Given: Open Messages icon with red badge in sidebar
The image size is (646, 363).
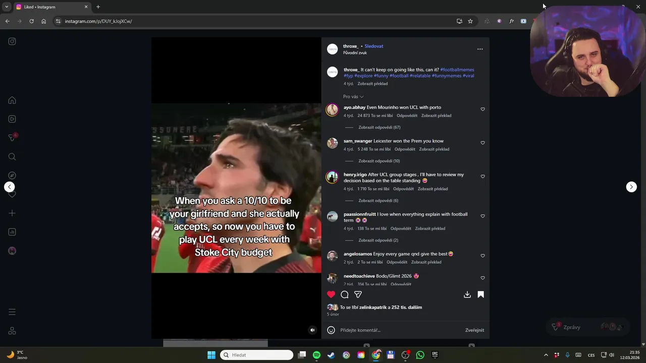Looking at the screenshot, I should (x=13, y=138).
